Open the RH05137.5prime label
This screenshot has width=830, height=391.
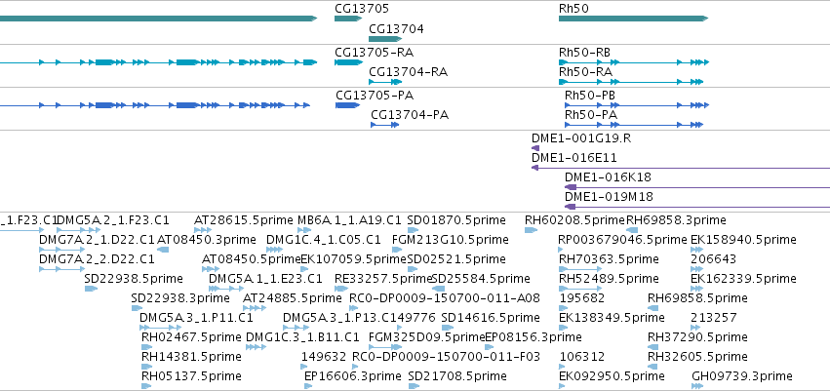coord(191,376)
